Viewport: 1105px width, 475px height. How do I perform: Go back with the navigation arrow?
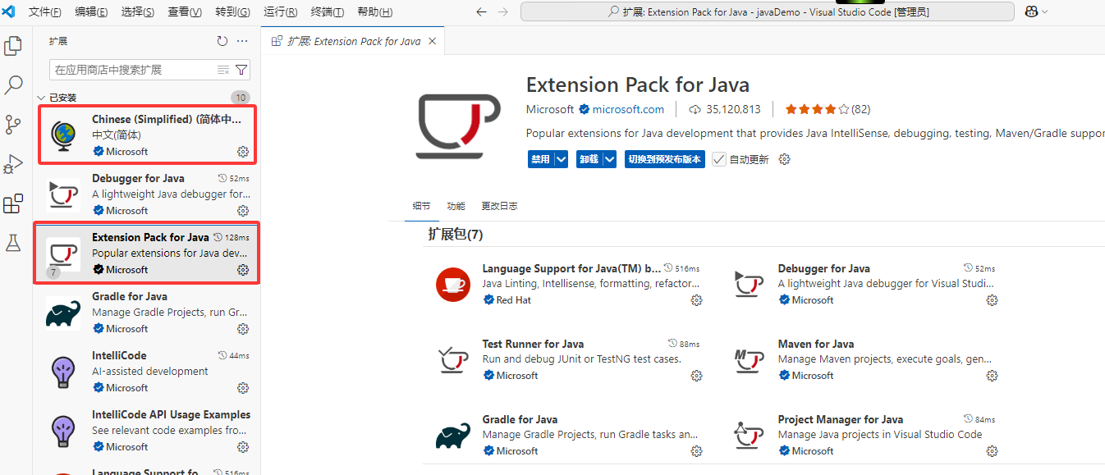482,12
